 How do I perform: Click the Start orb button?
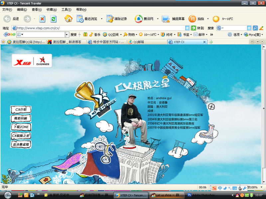[x=7, y=195]
